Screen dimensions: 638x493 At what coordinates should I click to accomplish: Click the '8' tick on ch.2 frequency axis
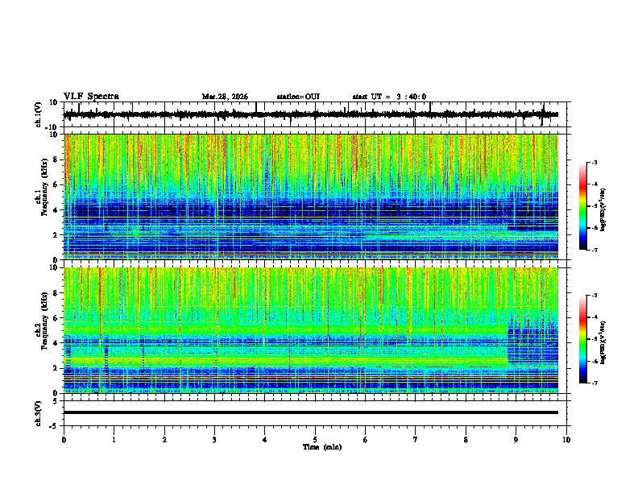[x=56, y=293]
